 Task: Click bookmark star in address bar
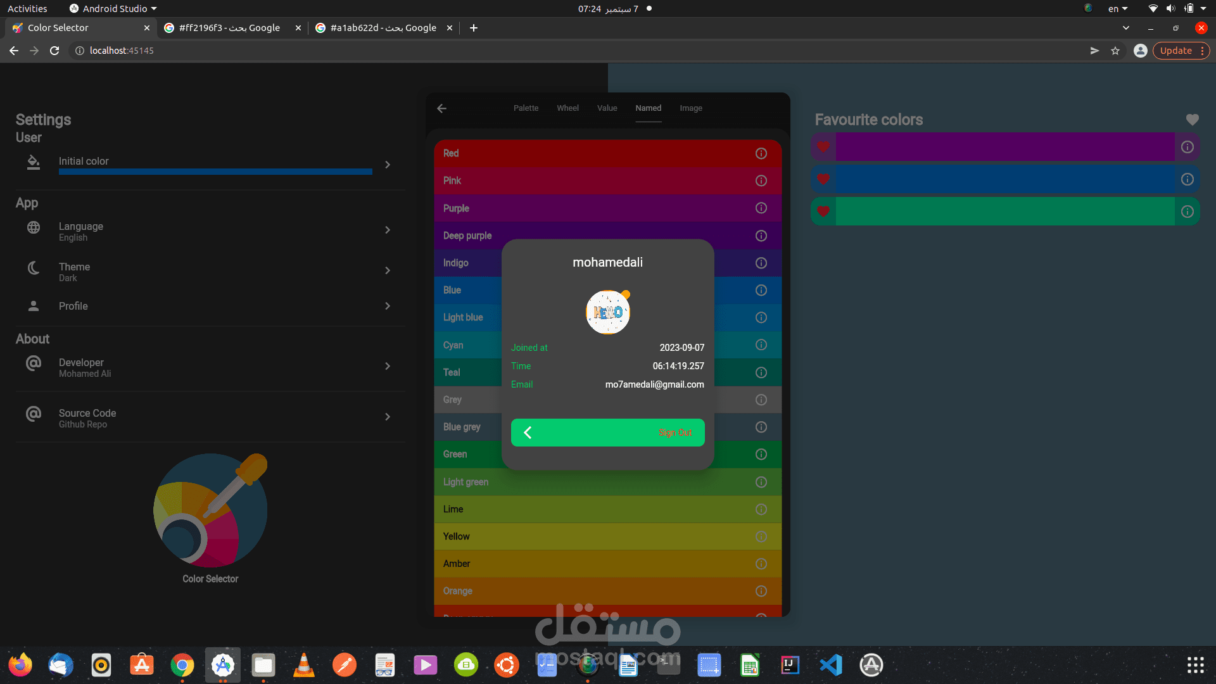[1115, 51]
